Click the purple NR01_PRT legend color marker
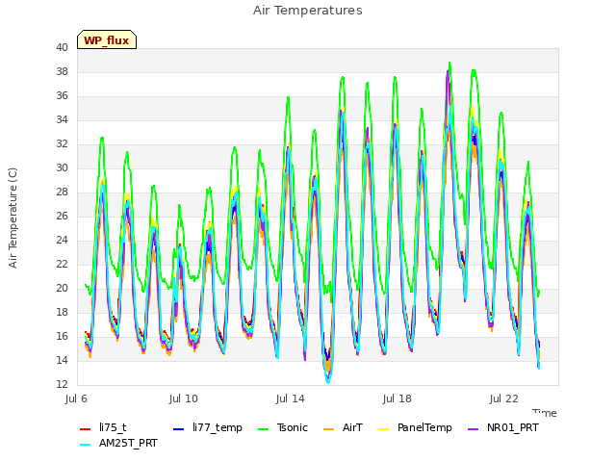Screen dimensions: 616x462 (473, 429)
